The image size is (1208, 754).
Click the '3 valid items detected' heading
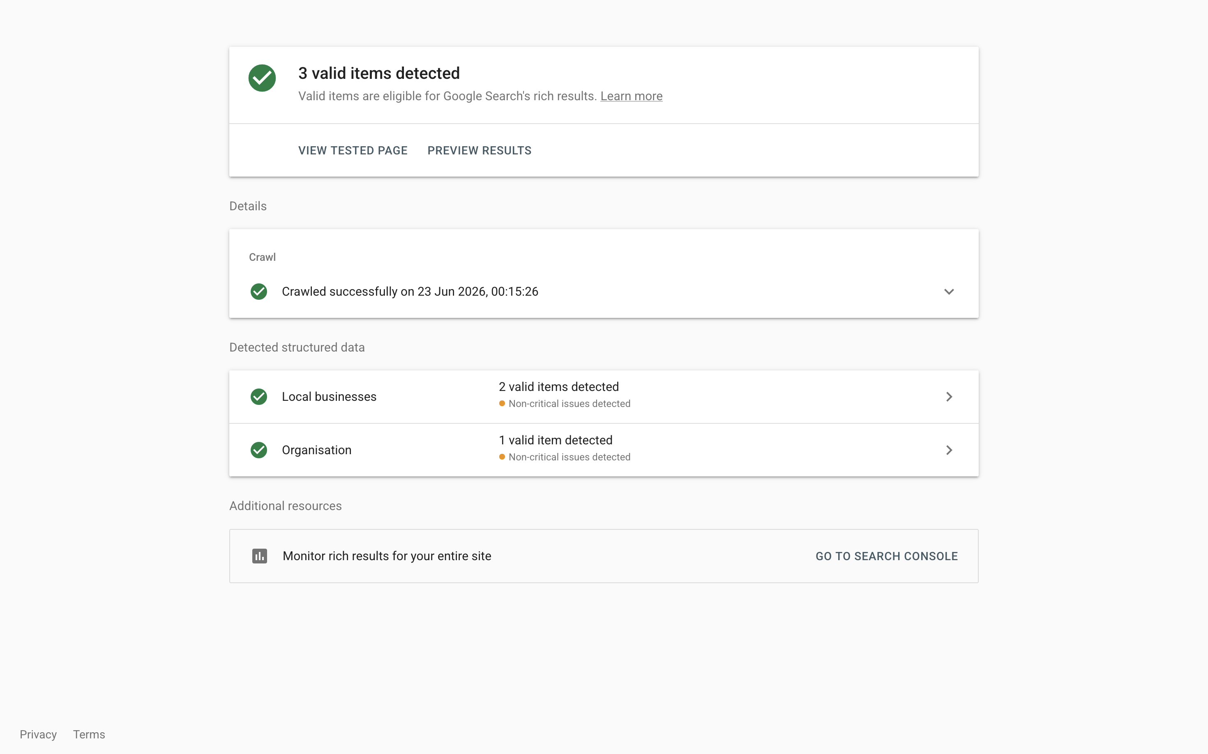click(x=379, y=73)
